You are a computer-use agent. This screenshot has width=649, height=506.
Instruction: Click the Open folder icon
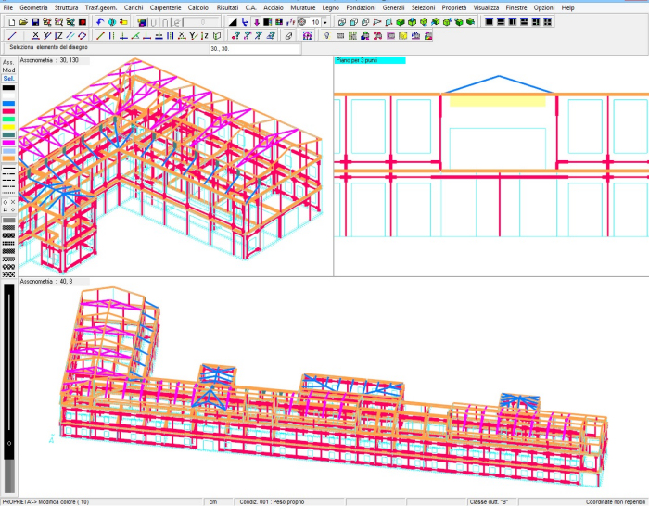(23, 21)
